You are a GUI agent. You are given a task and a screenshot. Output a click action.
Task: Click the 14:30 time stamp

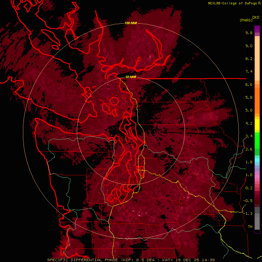pos(208,260)
